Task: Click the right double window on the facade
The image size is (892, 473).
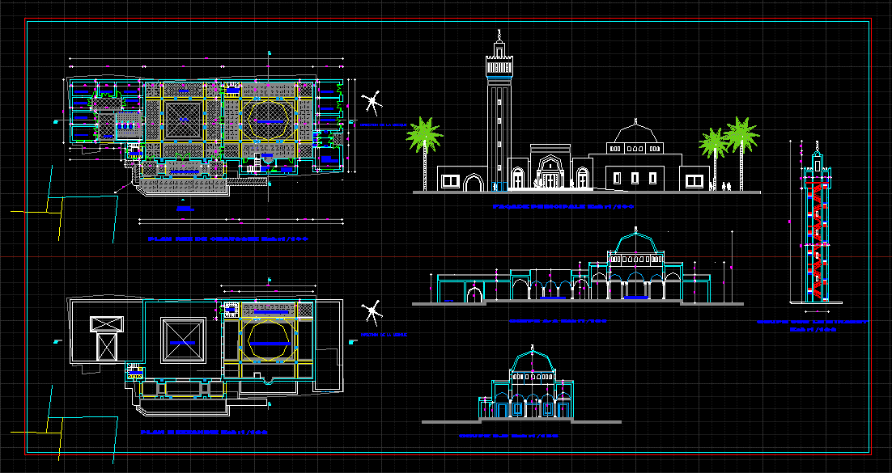Action: [x=694, y=181]
